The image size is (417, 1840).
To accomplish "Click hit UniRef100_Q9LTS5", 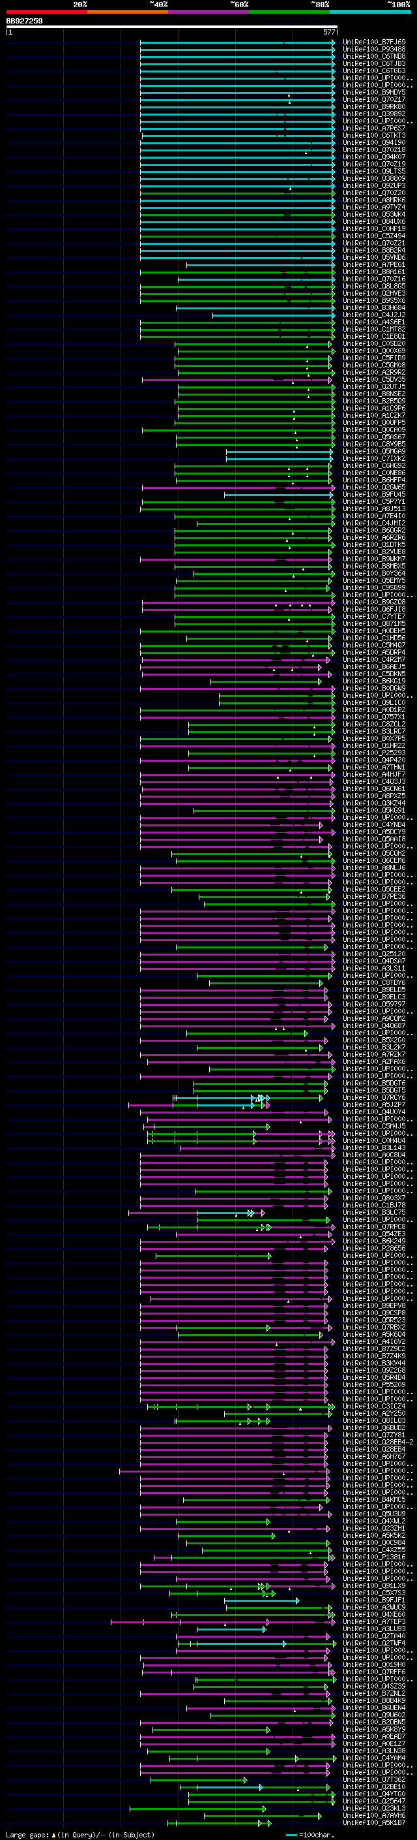I will pos(374,172).
